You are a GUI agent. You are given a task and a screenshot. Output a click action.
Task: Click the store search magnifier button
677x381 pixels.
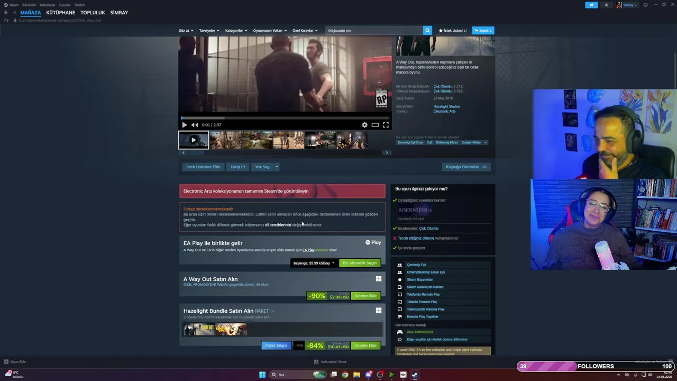[427, 30]
